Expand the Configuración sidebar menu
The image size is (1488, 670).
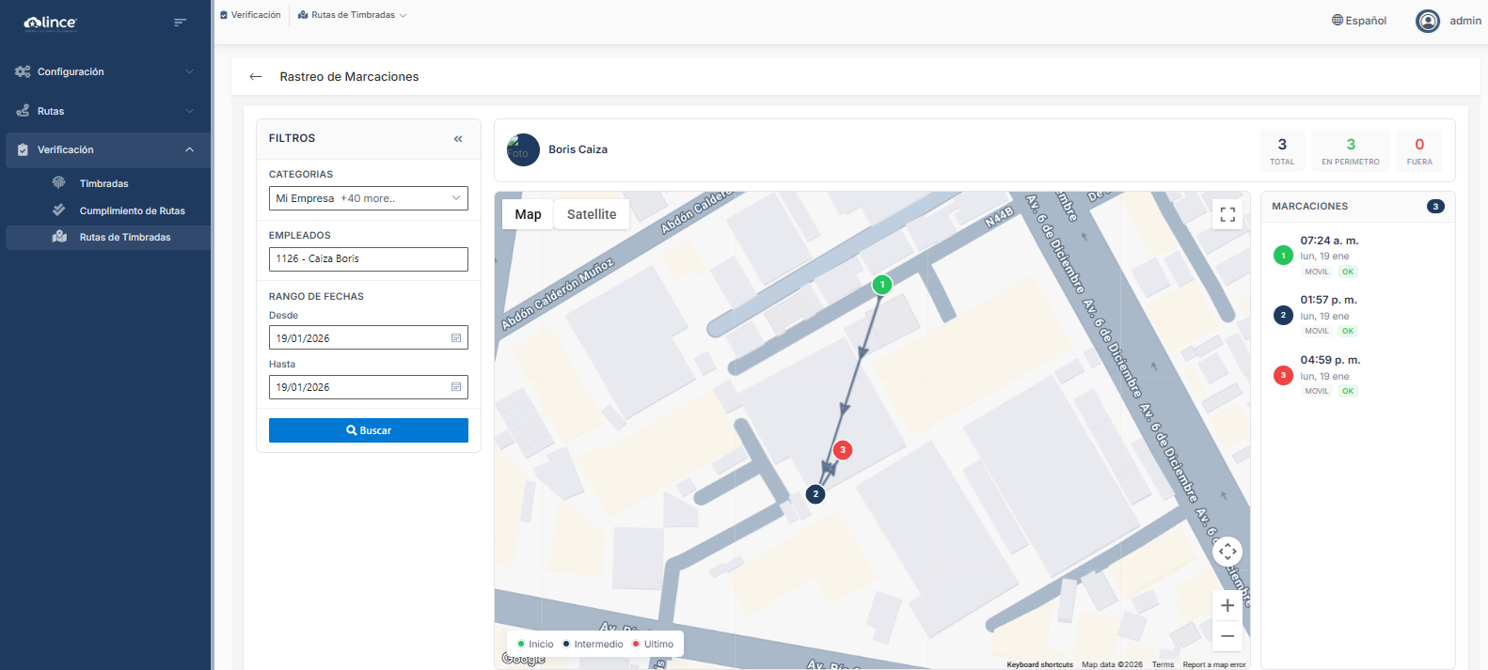click(x=104, y=71)
